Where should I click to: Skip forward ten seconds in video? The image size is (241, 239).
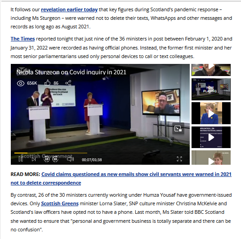[x=55, y=159]
